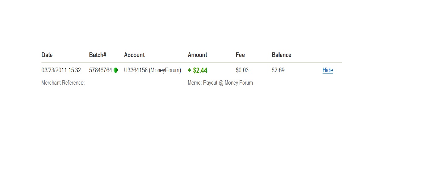Click the Fee column header
Image resolution: width=421 pixels, height=191 pixels.
[x=240, y=55]
